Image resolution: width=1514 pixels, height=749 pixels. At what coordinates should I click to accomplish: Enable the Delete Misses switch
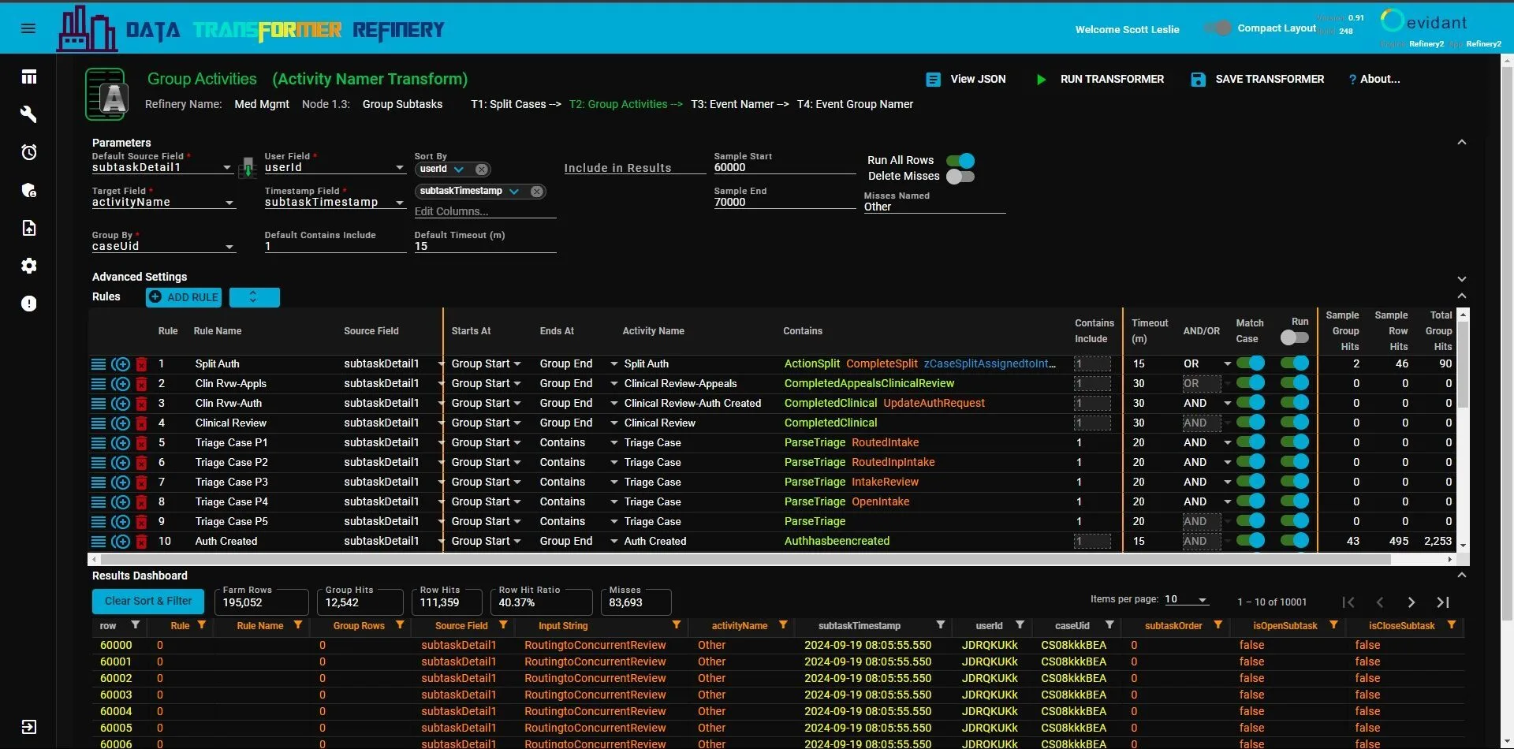pos(960,177)
